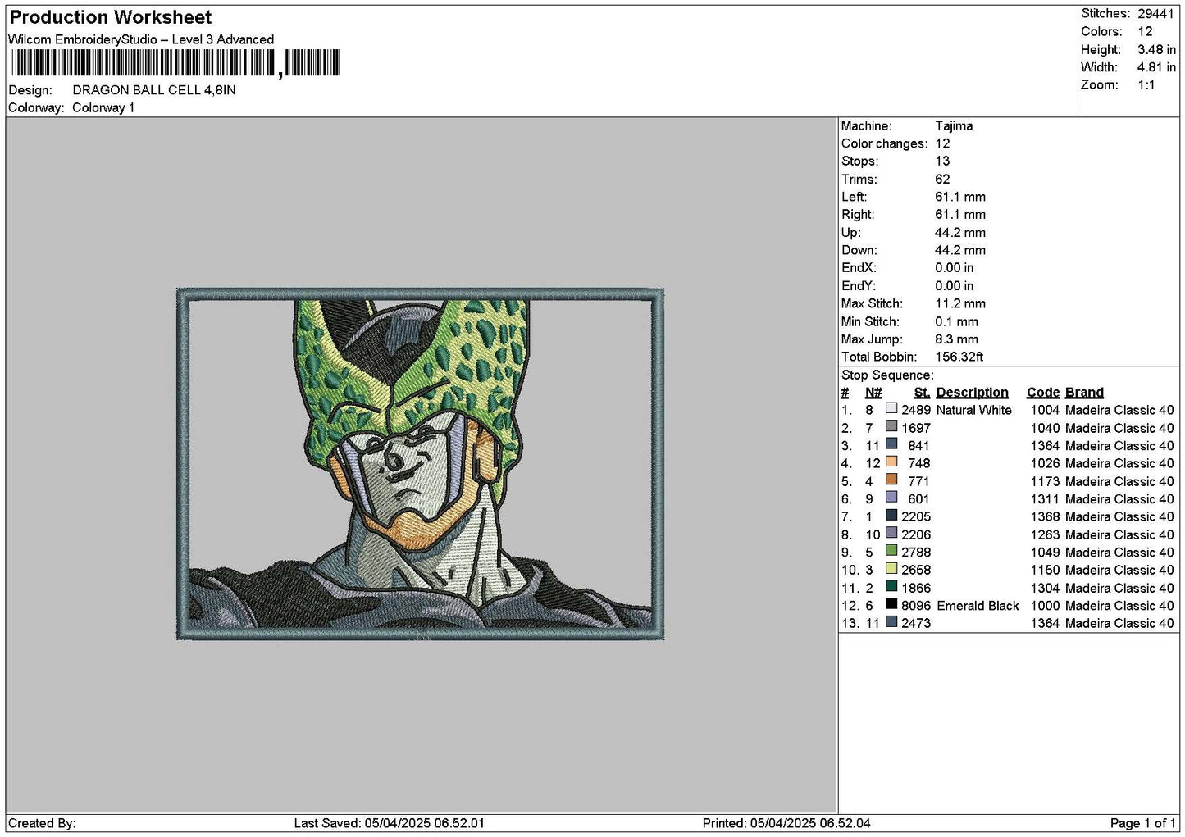Viewport: 1185px width, 837px height.
Task: Click the 'Page 1 of 1' indicator
Action: (1143, 823)
